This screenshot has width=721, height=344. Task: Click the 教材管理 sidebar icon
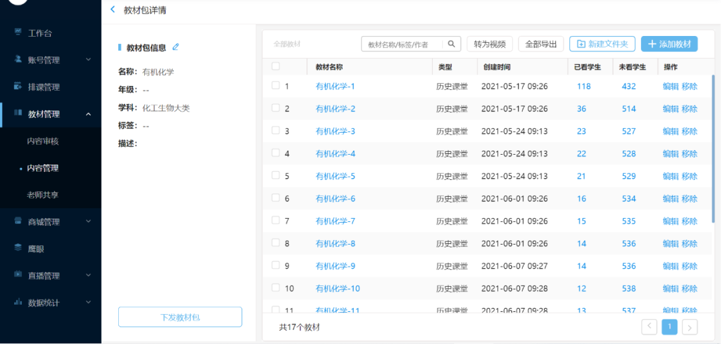(x=18, y=113)
